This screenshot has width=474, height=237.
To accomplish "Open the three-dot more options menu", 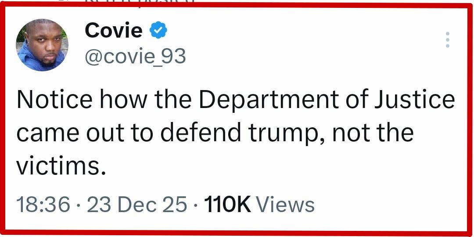I will [x=447, y=40].
